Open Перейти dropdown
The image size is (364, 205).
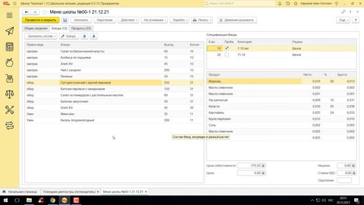179,20
